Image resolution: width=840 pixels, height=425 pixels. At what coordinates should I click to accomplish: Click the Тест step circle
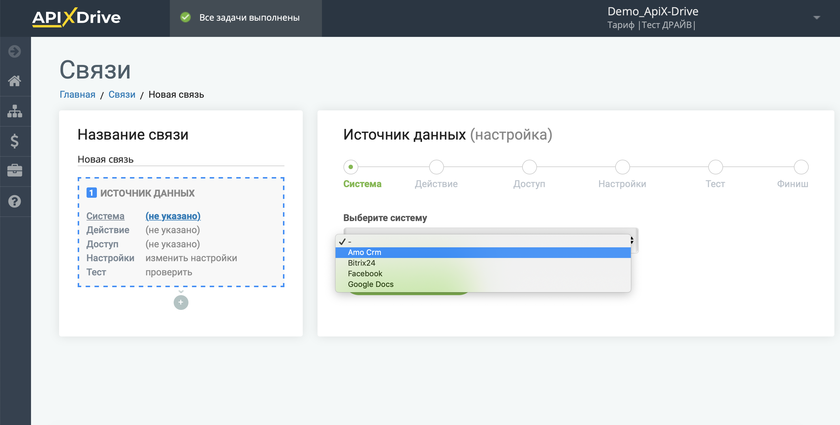(x=715, y=167)
